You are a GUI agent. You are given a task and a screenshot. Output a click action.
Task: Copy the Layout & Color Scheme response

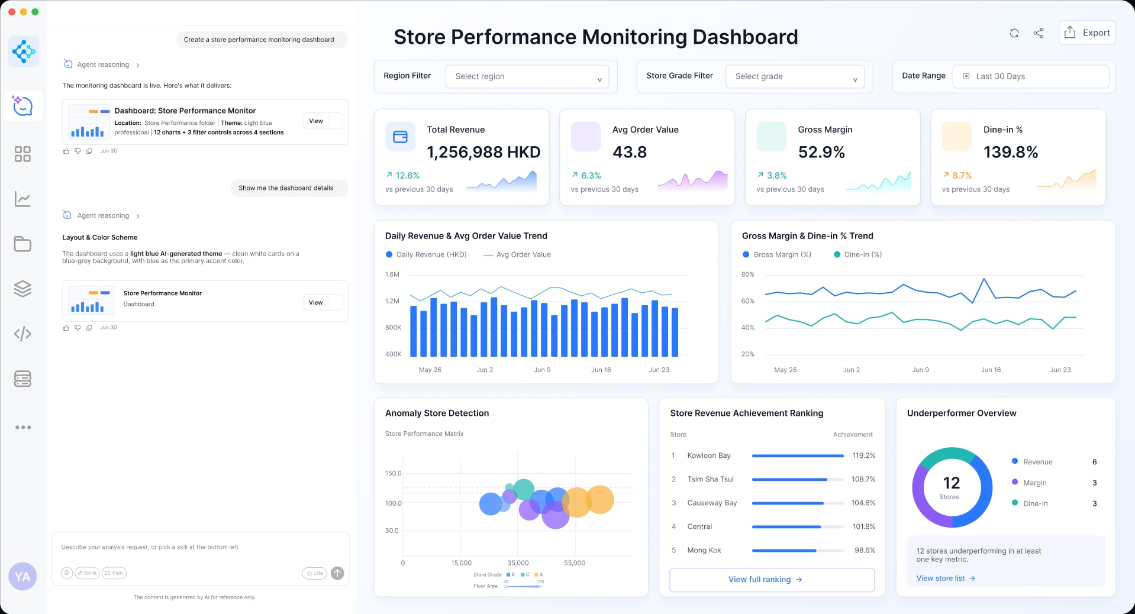(89, 328)
